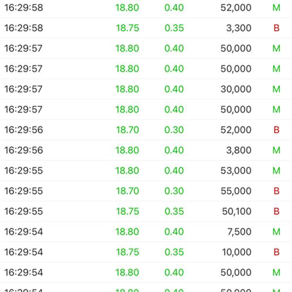This screenshot has width=292, height=292.
Task: Click the green M marker beside 30,000
Action: pos(276,89)
